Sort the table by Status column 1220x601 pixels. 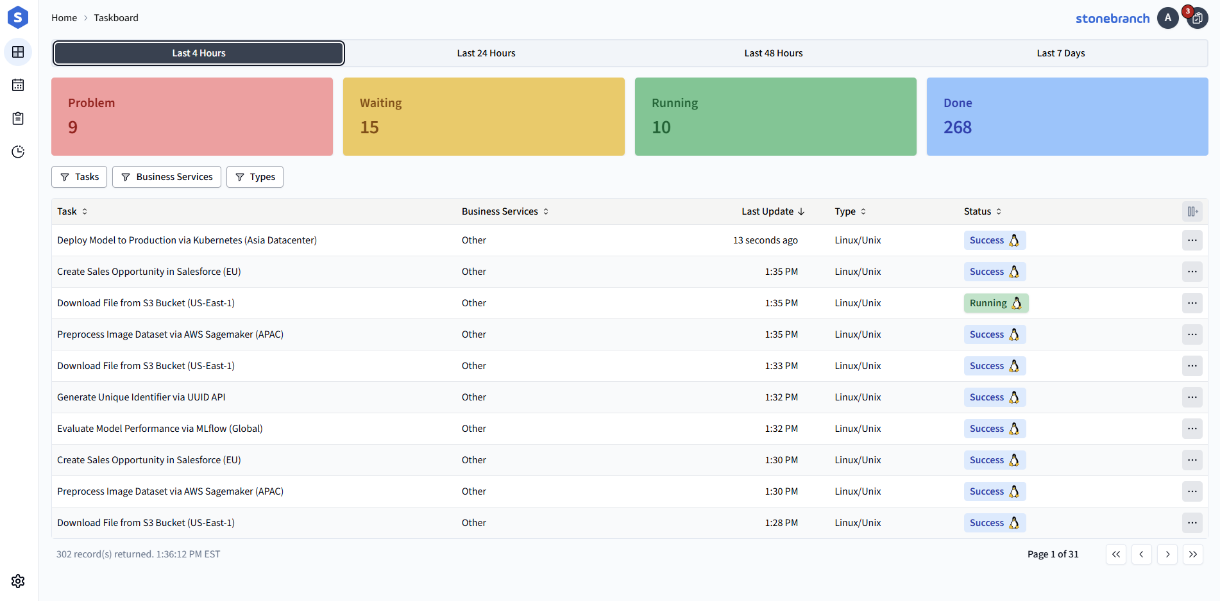pyautogui.click(x=983, y=211)
